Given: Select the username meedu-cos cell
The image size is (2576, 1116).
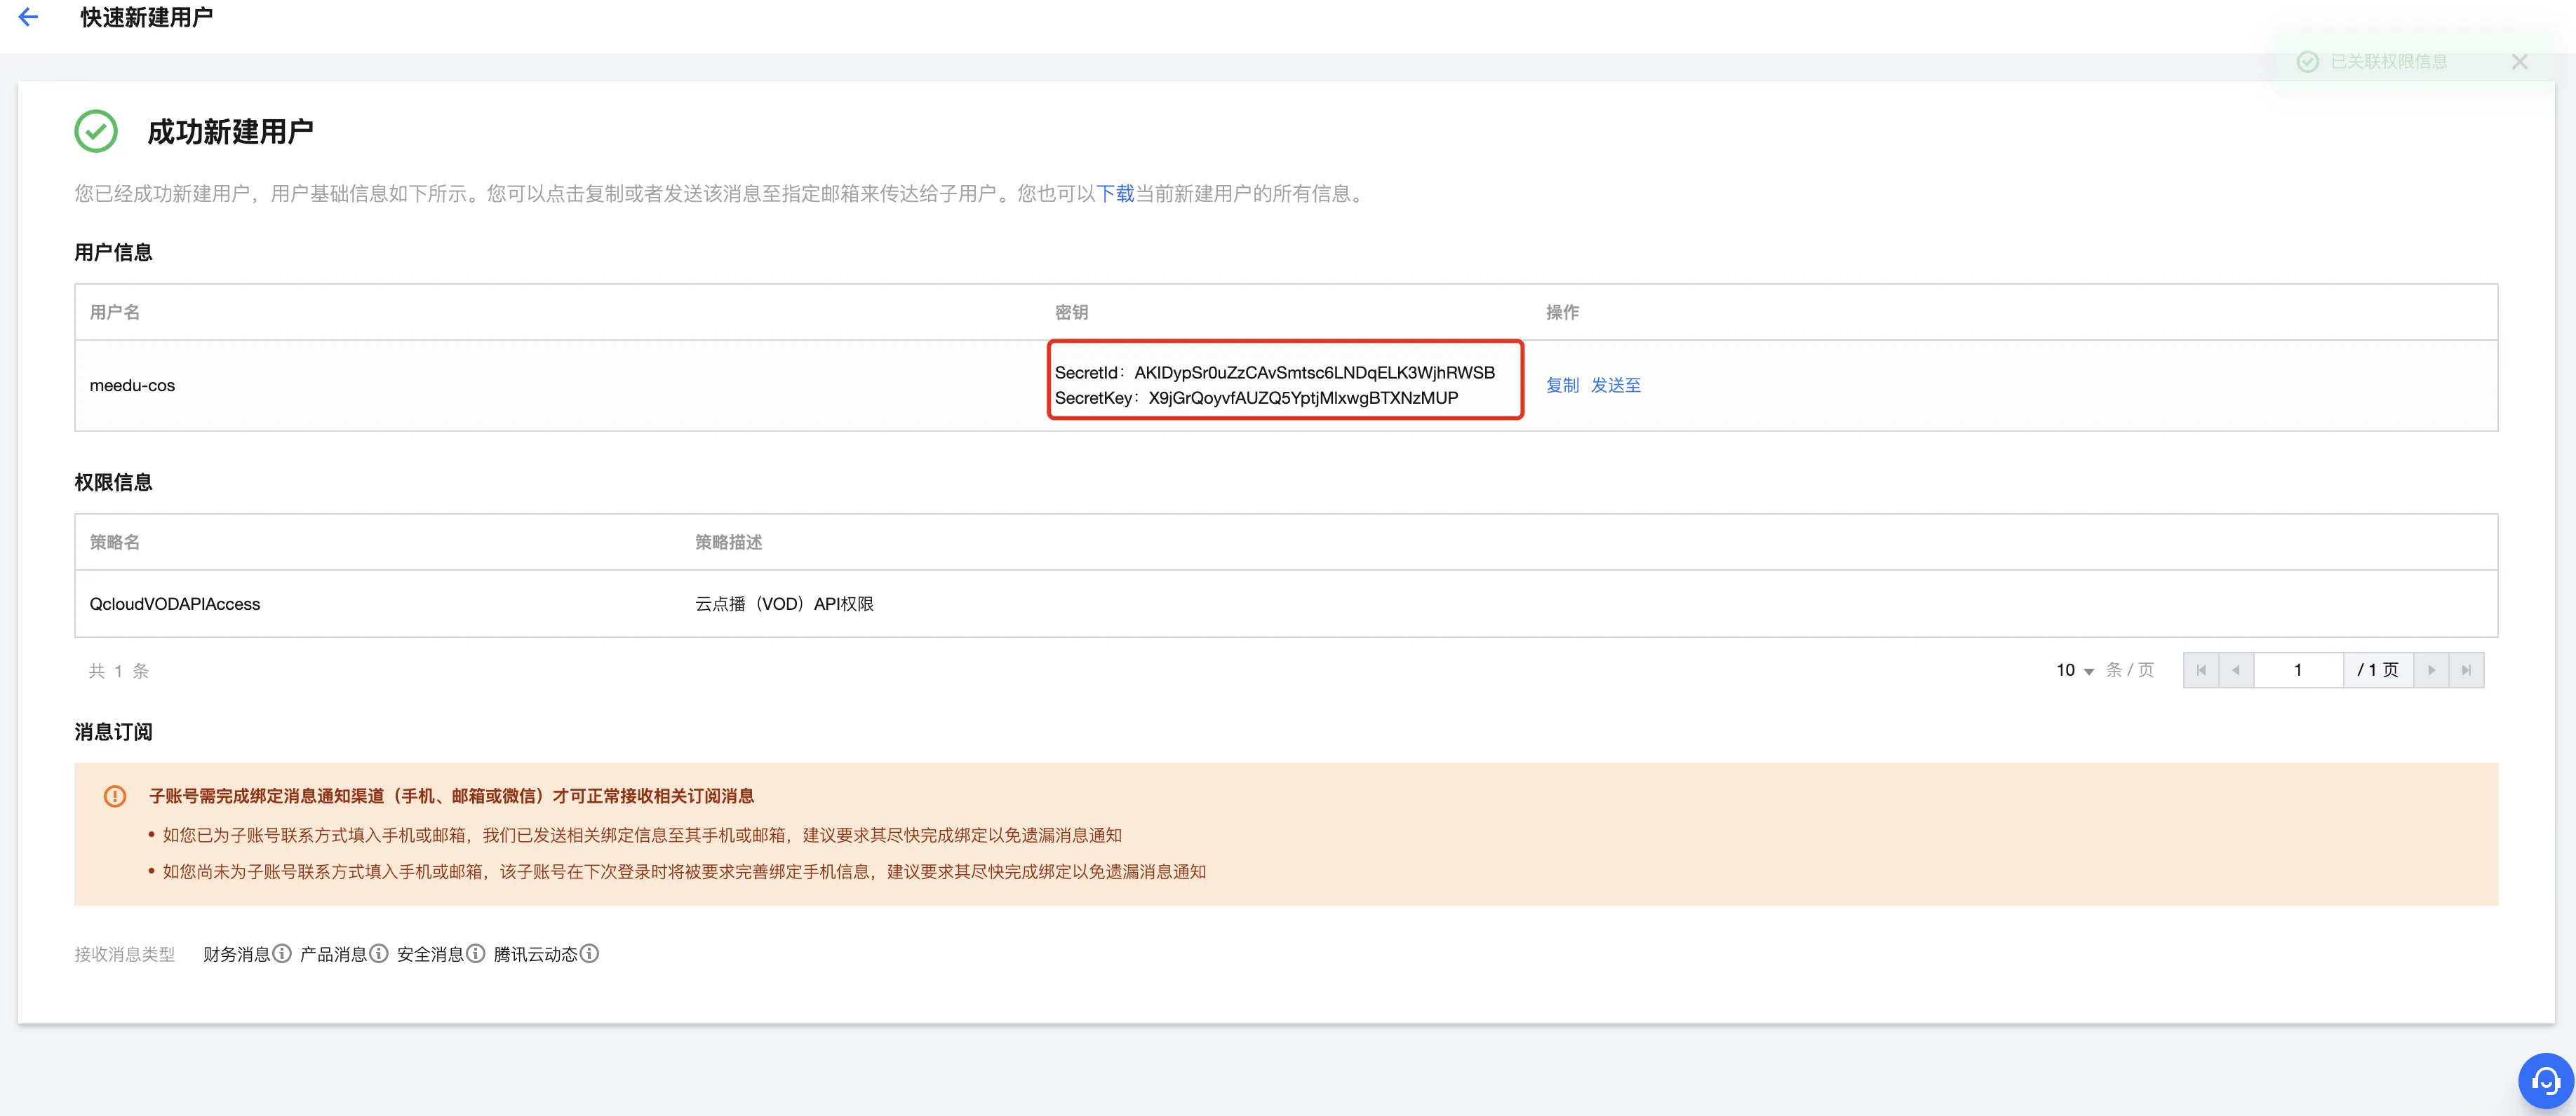Looking at the screenshot, I should coord(132,386).
